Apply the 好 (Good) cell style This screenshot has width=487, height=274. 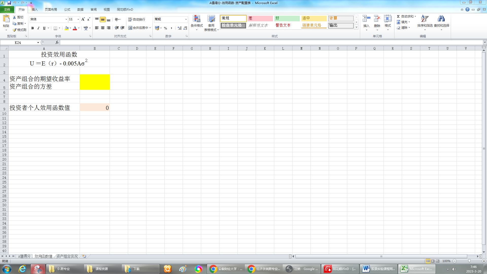(287, 18)
